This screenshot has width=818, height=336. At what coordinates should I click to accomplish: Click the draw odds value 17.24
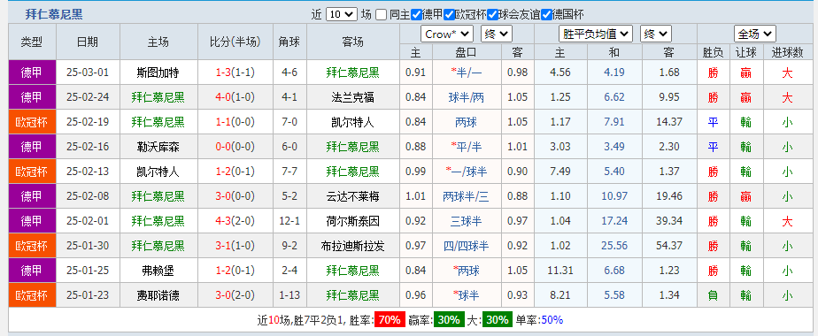coord(614,221)
